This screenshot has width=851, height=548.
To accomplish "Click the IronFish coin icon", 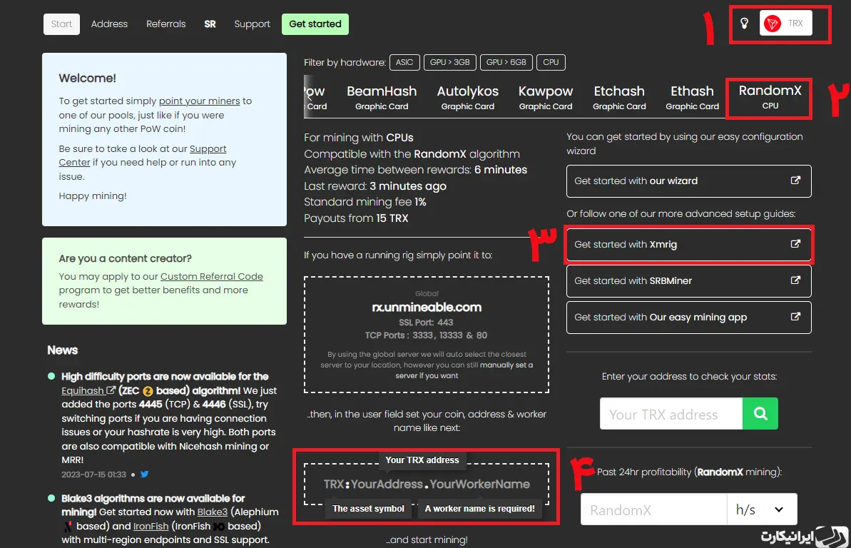I will tap(219, 527).
